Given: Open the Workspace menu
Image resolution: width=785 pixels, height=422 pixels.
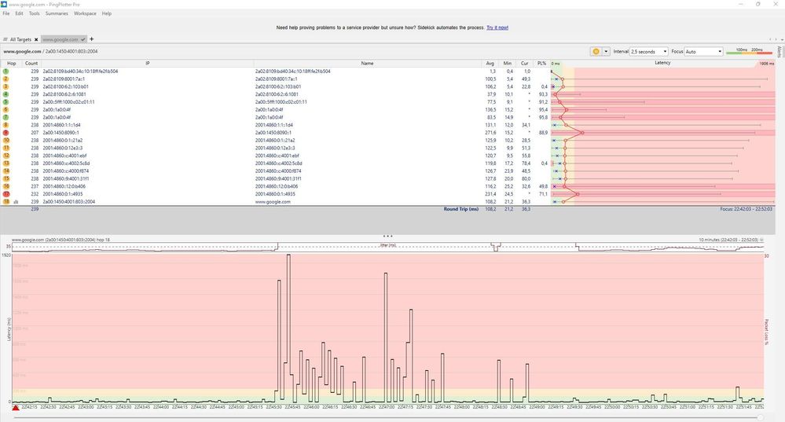Looking at the screenshot, I should click(85, 13).
